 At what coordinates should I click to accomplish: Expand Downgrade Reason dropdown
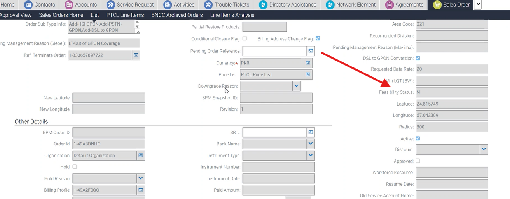[x=296, y=86]
